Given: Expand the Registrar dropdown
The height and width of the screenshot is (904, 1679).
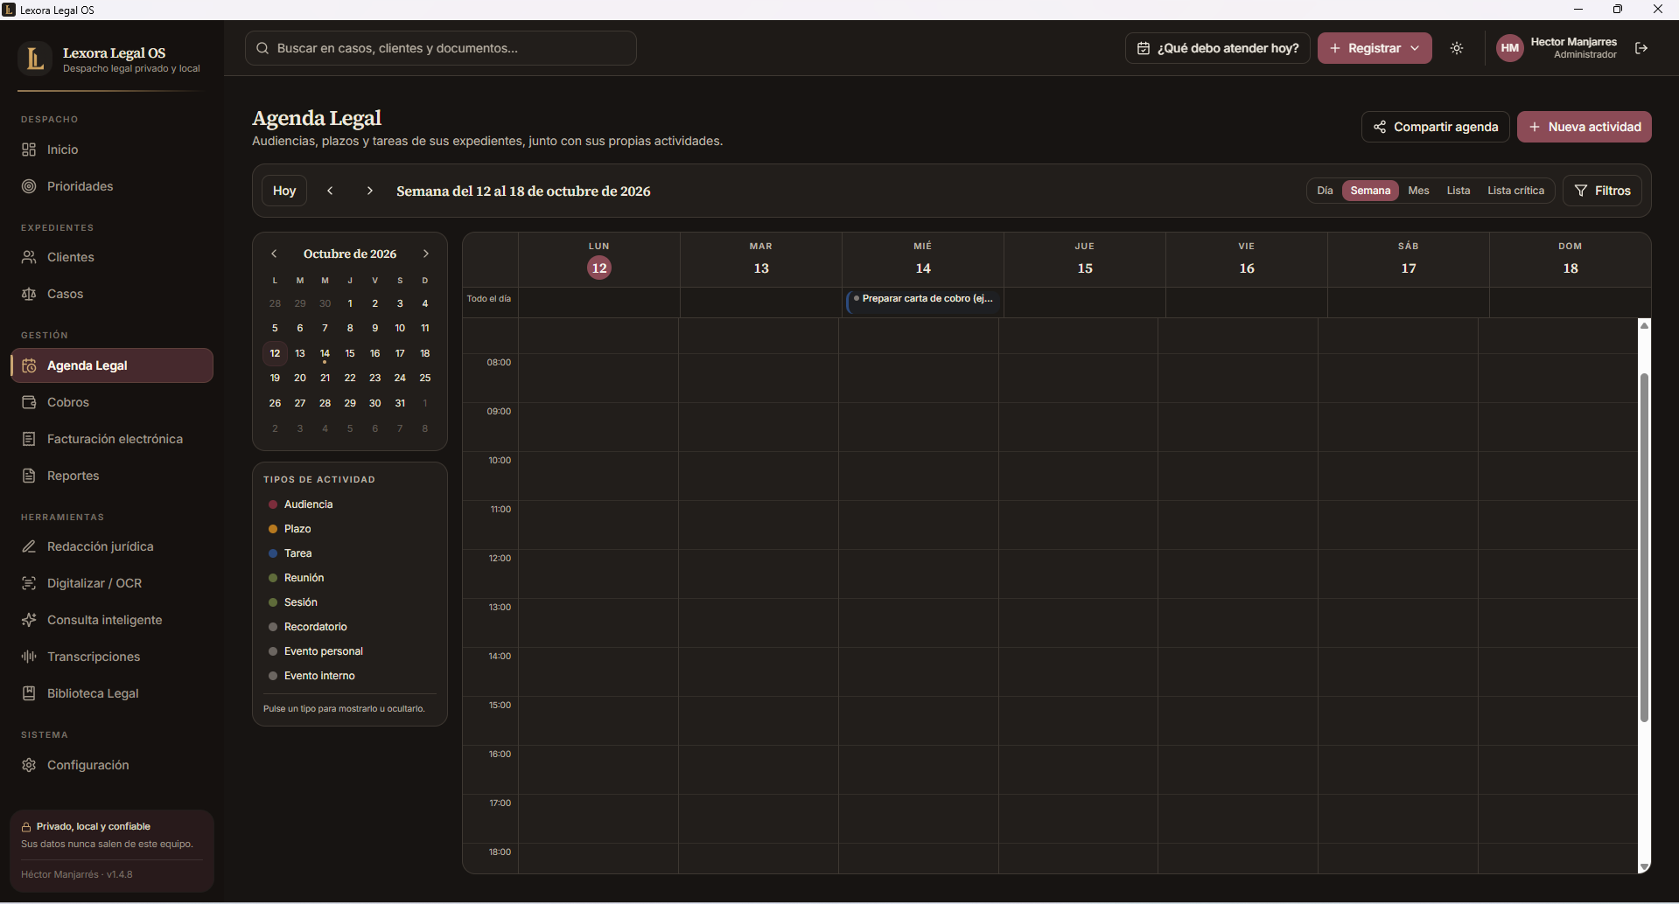Looking at the screenshot, I should pyautogui.click(x=1375, y=48).
